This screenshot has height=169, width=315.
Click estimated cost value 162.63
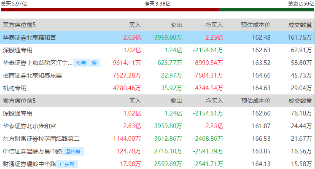point(261,50)
